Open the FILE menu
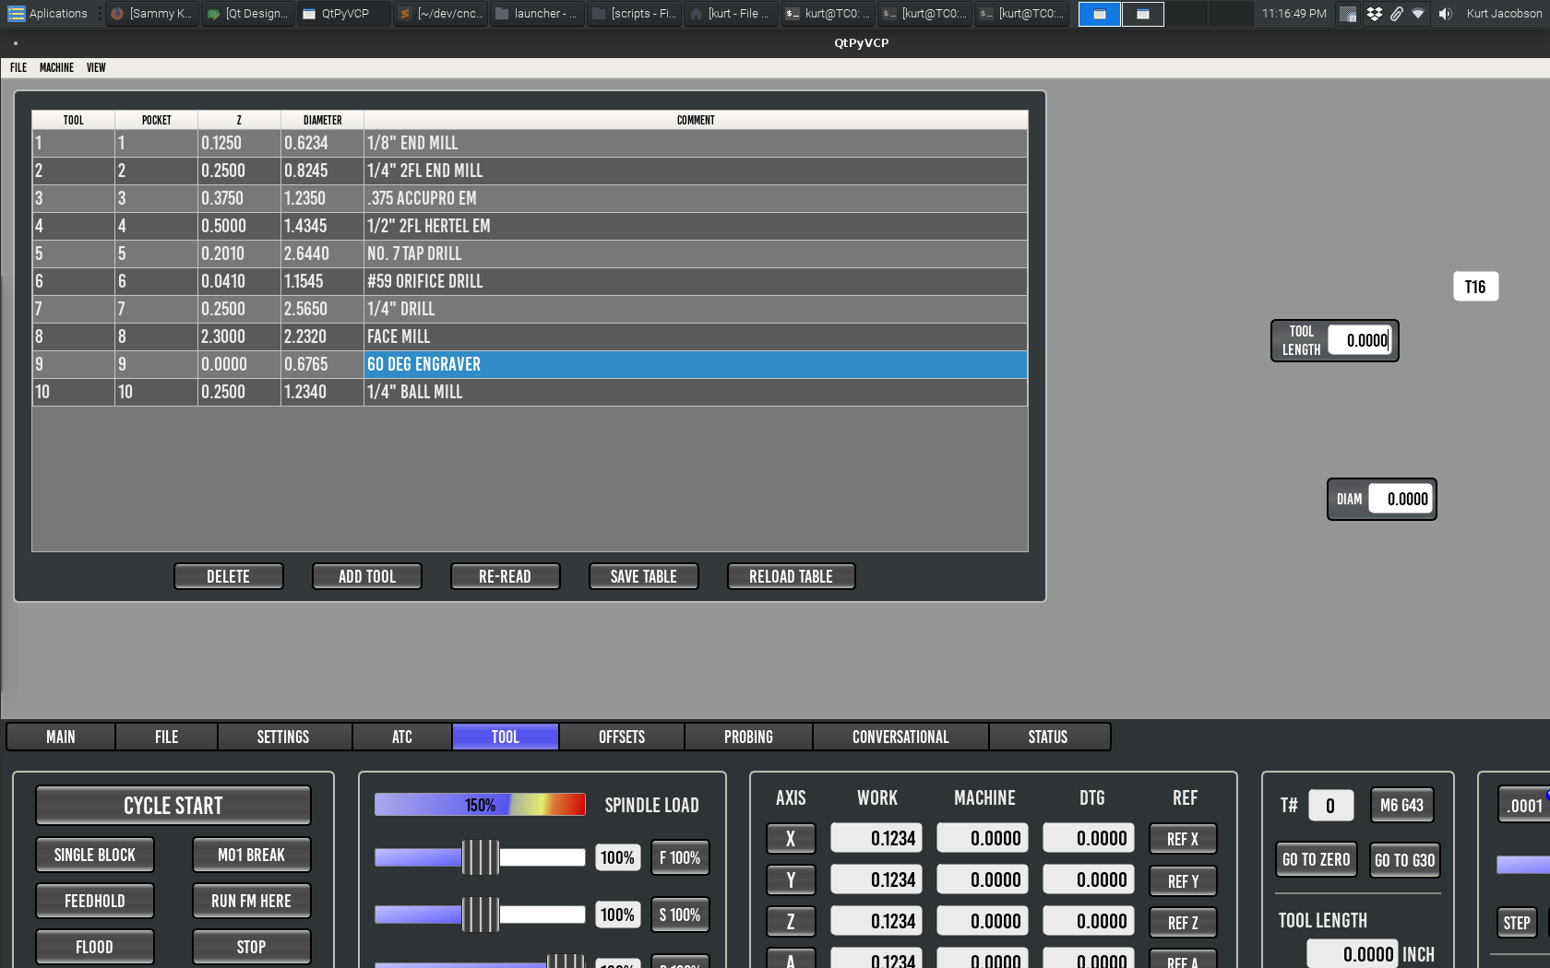This screenshot has height=968, width=1550. pyautogui.click(x=18, y=67)
